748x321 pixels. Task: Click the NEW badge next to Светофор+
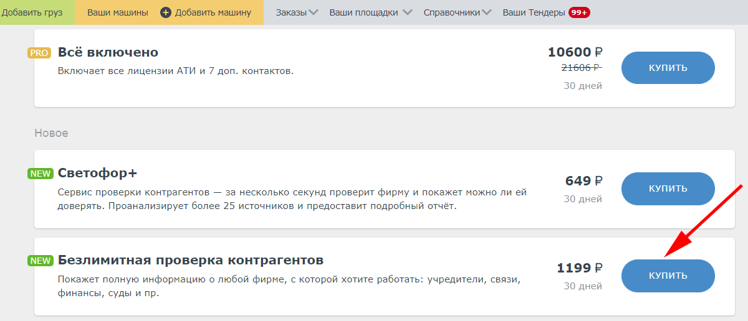41,174
